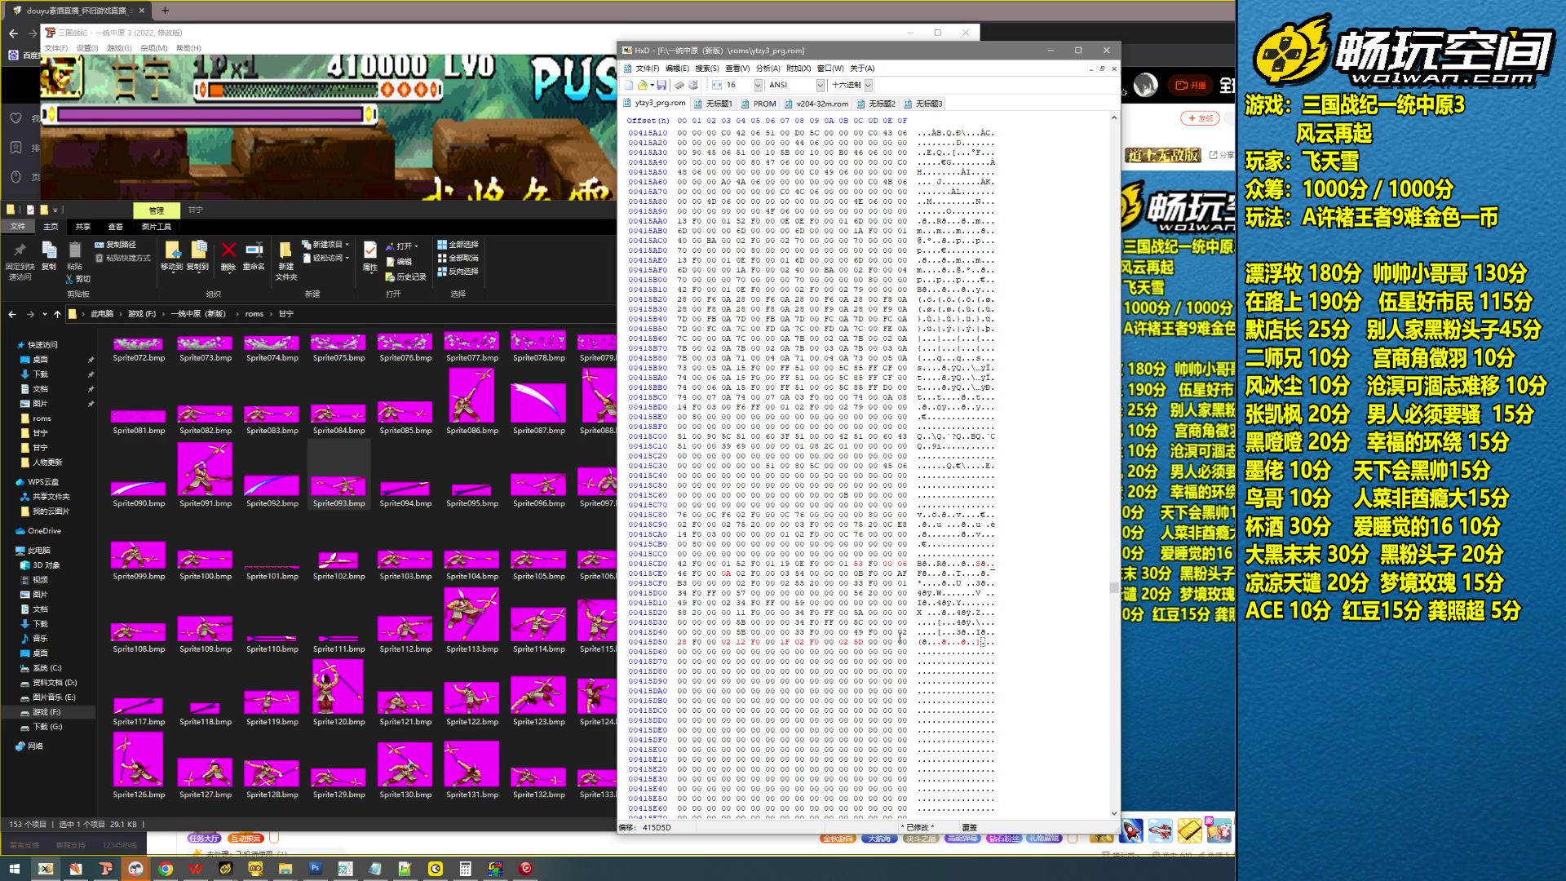Select 网络 in the navigation pane
This screenshot has width=1566, height=881.
[35, 746]
